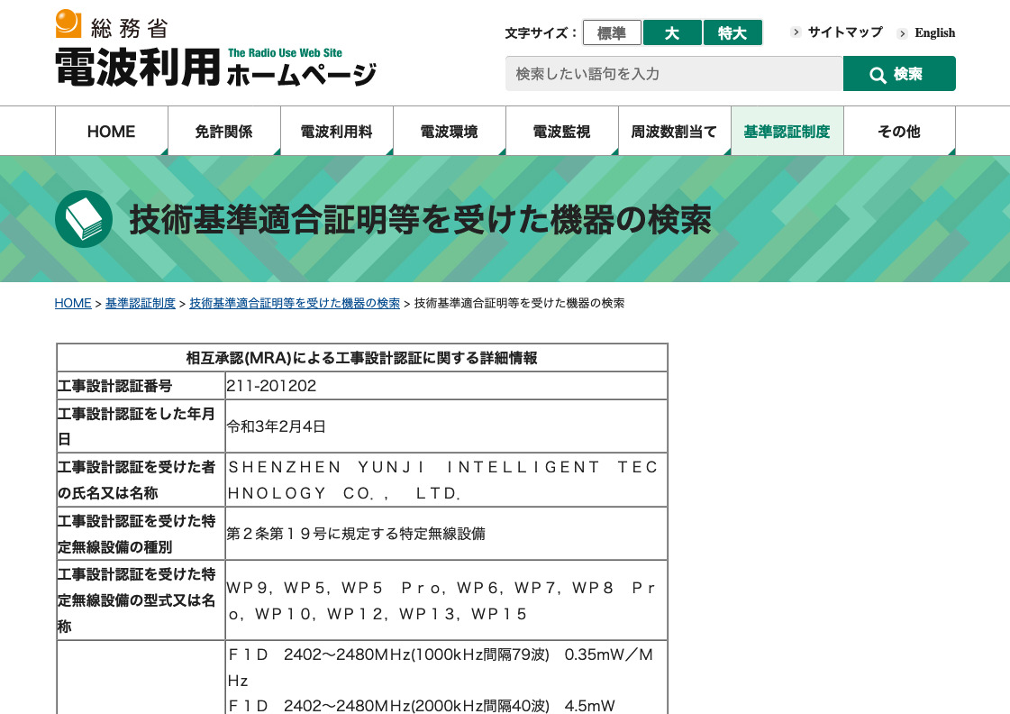The height and width of the screenshot is (714, 1010).
Task: Follow the 基準認証制度 breadcrumb link
Action: click(141, 304)
